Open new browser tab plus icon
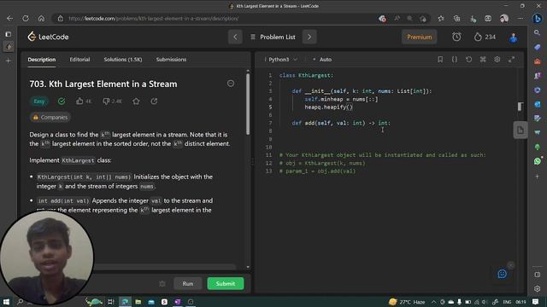547x307 pixels. 9,61
